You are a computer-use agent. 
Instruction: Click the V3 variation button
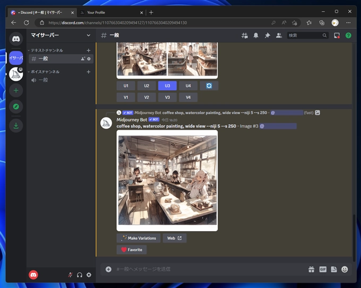167,97
